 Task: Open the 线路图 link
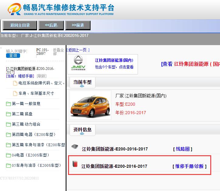coord(183,149)
